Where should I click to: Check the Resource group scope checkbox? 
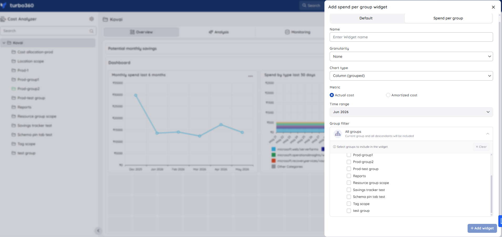click(x=349, y=183)
